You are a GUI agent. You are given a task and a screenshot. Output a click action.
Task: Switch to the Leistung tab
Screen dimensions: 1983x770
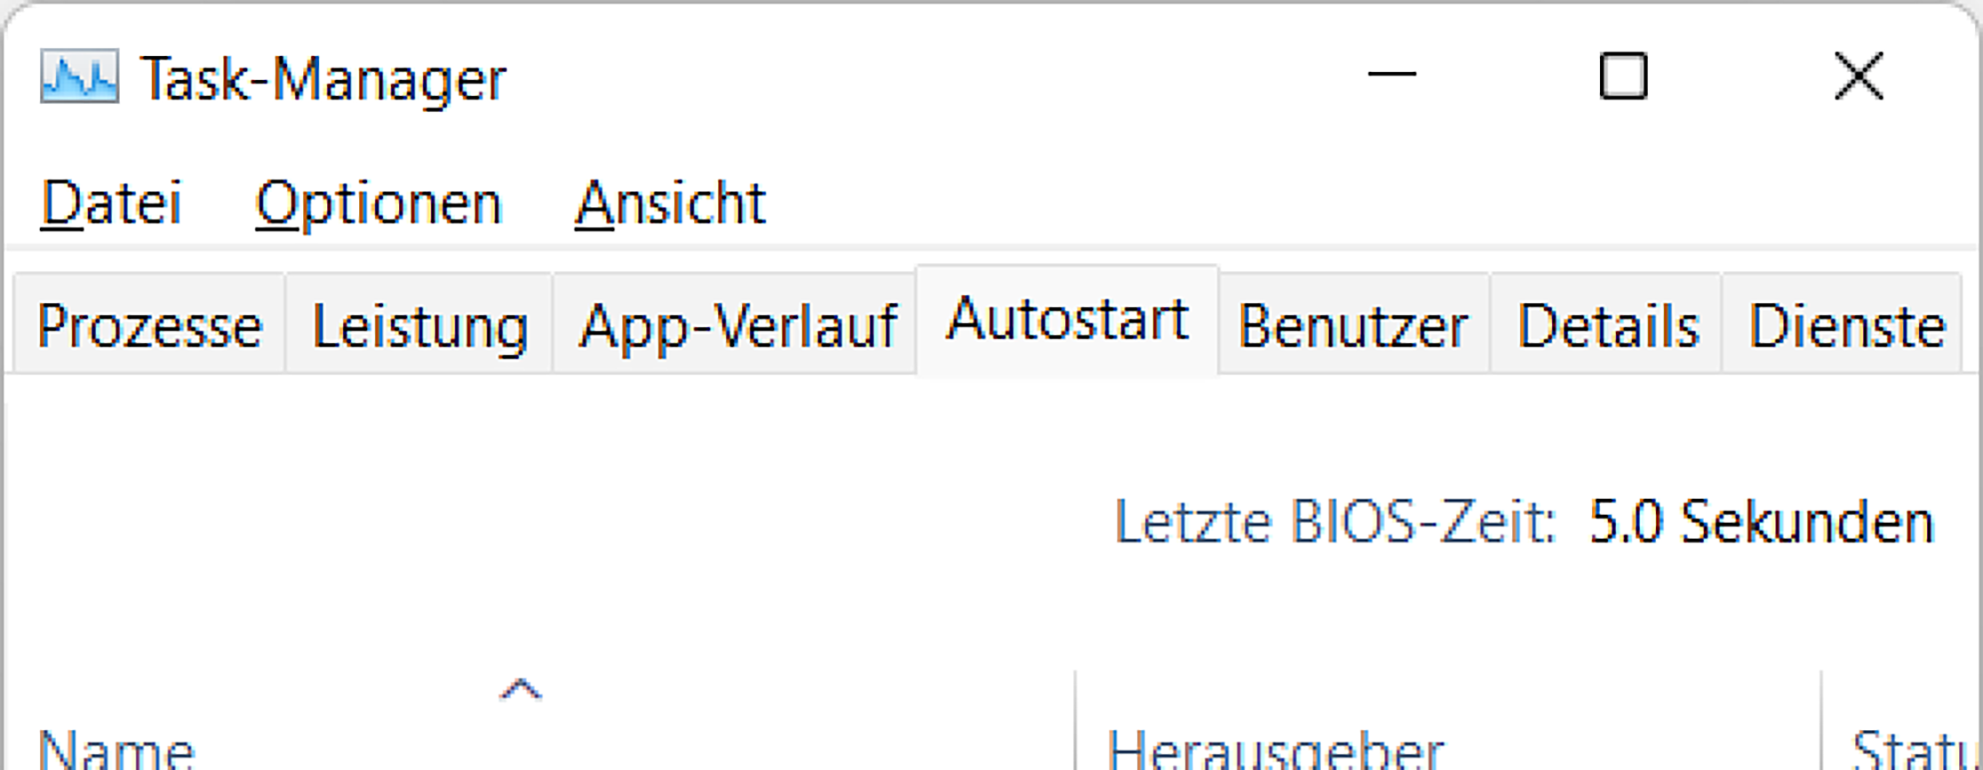[419, 326]
